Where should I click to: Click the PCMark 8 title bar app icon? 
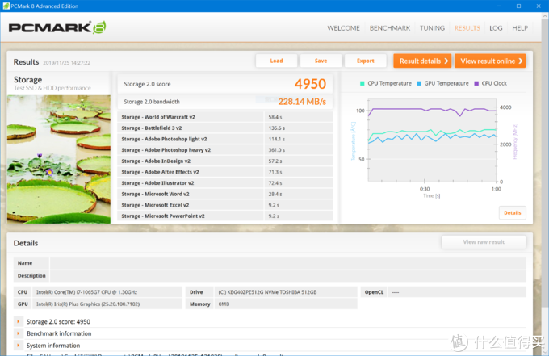(x=6, y=6)
